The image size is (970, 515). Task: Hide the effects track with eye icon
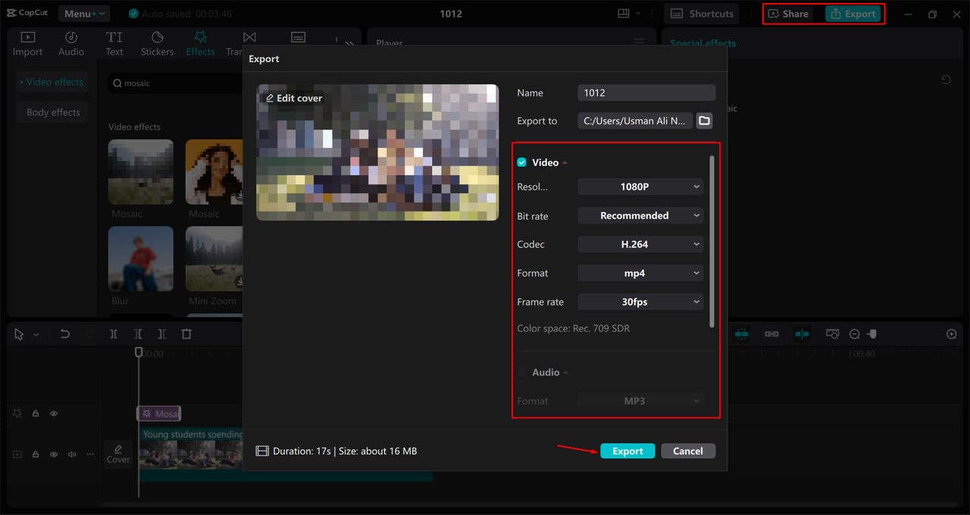click(x=54, y=414)
